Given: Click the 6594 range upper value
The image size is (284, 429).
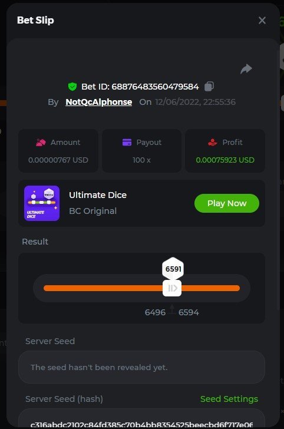Looking at the screenshot, I should [189, 312].
